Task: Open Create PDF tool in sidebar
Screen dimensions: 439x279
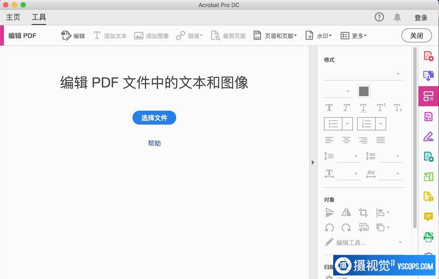Action: click(x=429, y=56)
